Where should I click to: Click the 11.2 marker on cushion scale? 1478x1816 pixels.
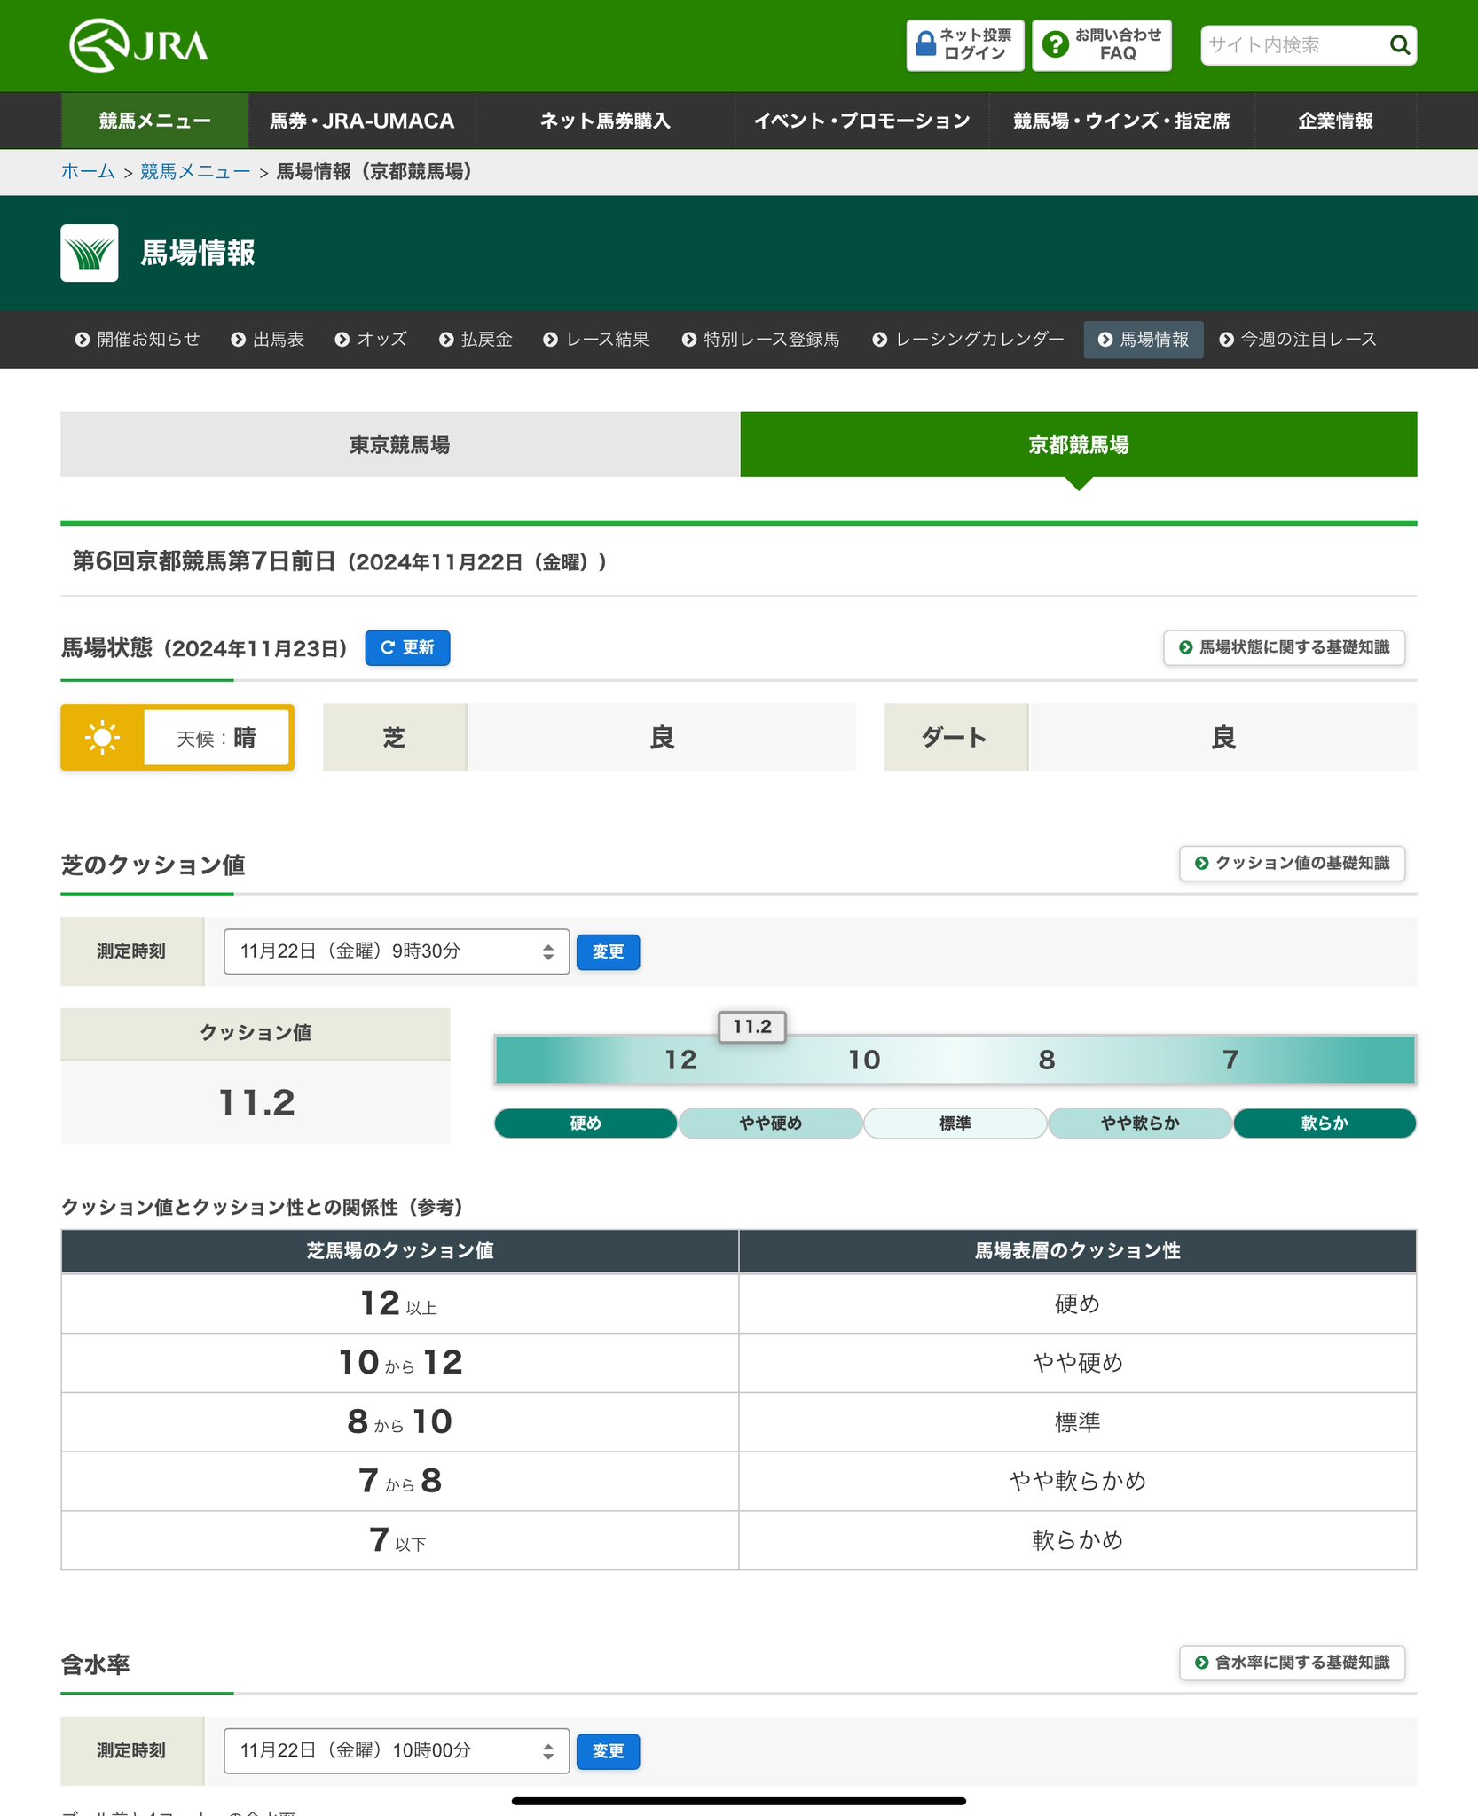point(752,1027)
